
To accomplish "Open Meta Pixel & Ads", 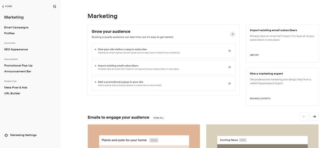I will 16,88.
